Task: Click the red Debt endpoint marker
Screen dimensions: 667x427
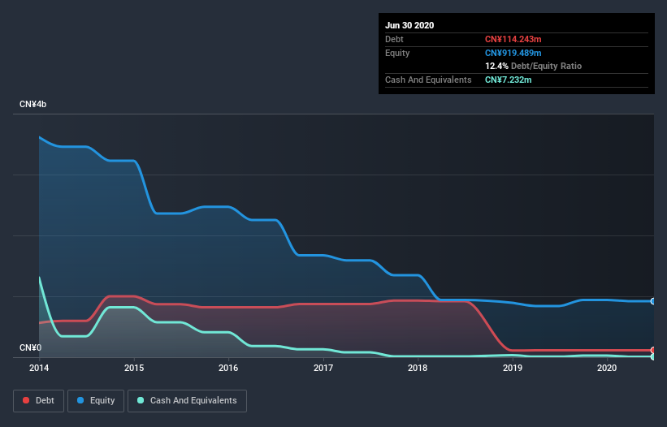Action: tap(653, 350)
